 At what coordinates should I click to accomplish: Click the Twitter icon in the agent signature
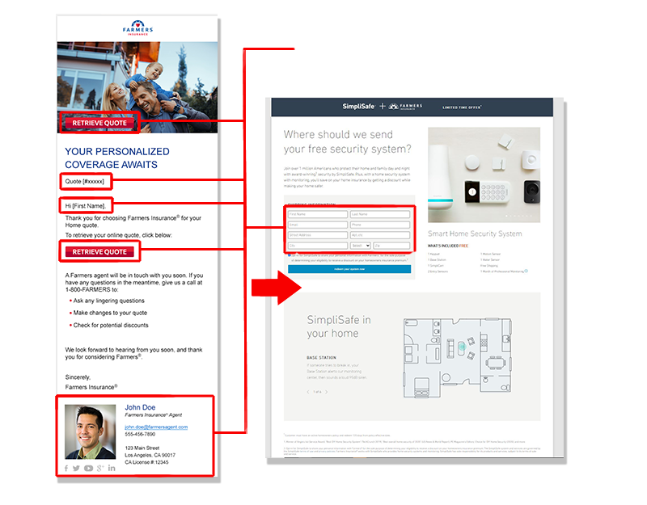[76, 468]
